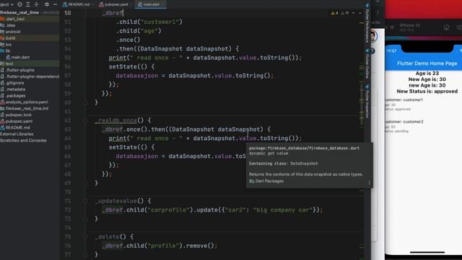The width and height of the screenshot is (462, 260).
Task: Click the collapse all icon in Project panel
Action: pos(37,4)
